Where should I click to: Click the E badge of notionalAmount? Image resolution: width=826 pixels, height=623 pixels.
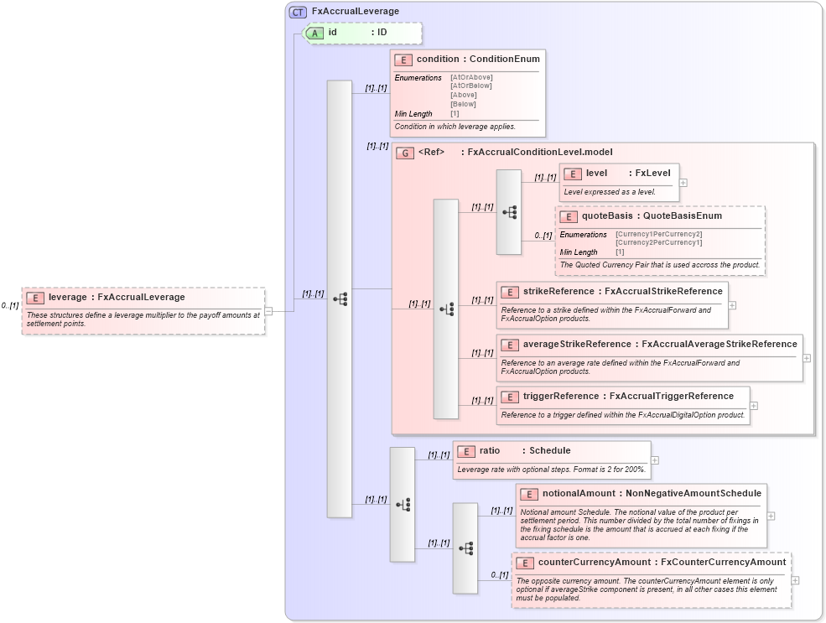[529, 494]
